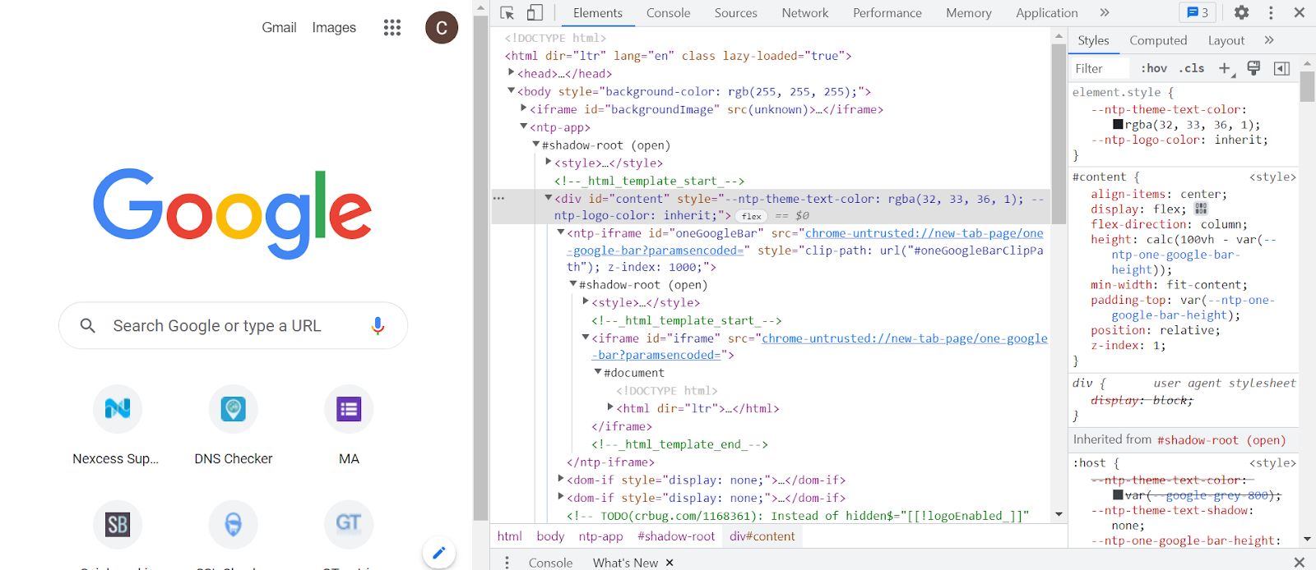Collapse the ntp-app element node

click(524, 126)
